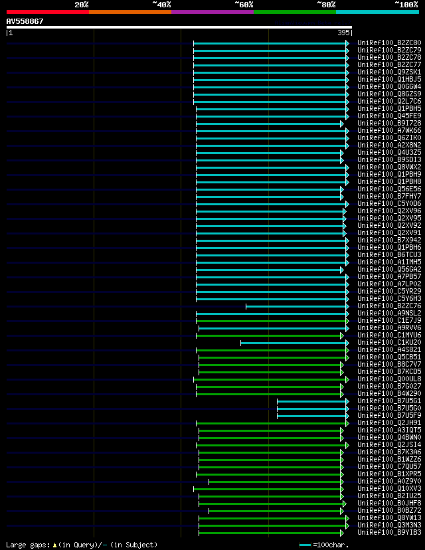Open hit UniRef100_Q1HBJ5
Screen dimensions: 425x550
click(389, 79)
